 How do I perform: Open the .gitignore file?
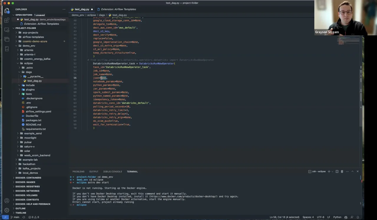click(x=32, y=107)
